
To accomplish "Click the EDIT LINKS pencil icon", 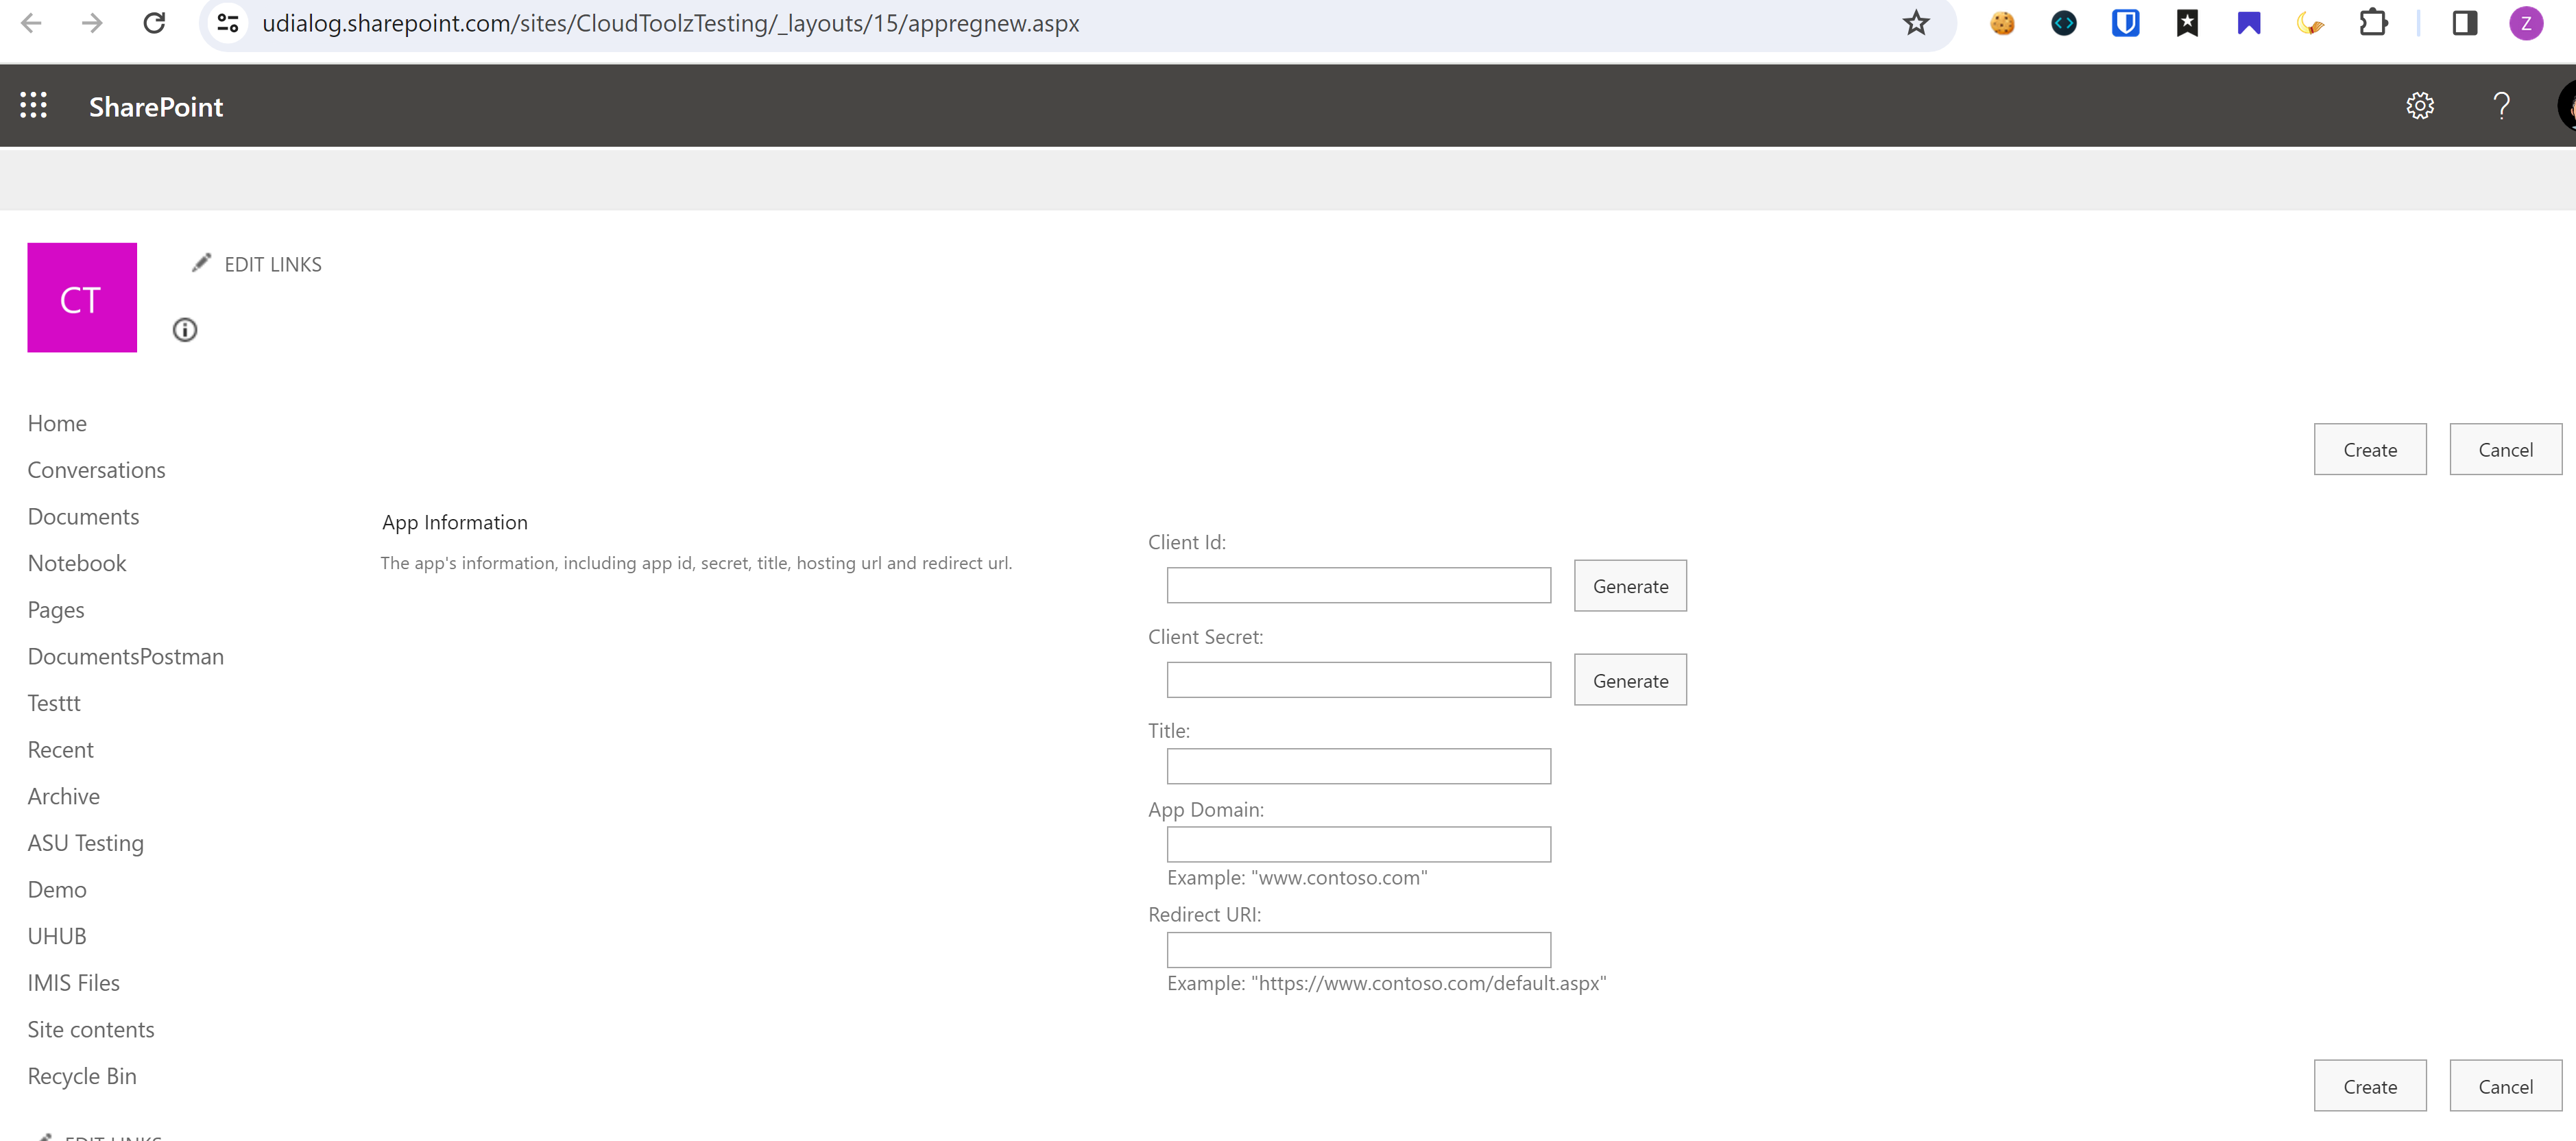I will click(x=202, y=263).
